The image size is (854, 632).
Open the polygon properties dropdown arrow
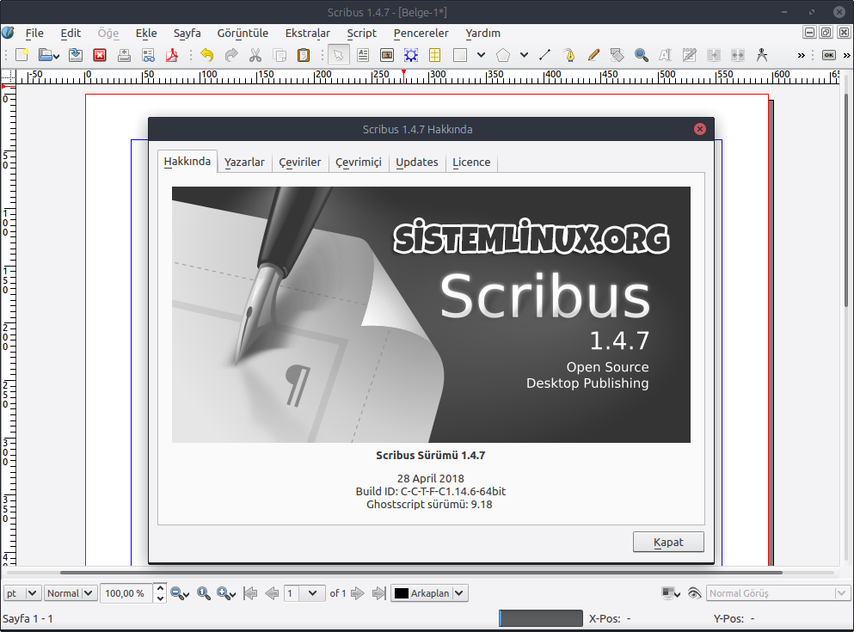pos(523,54)
